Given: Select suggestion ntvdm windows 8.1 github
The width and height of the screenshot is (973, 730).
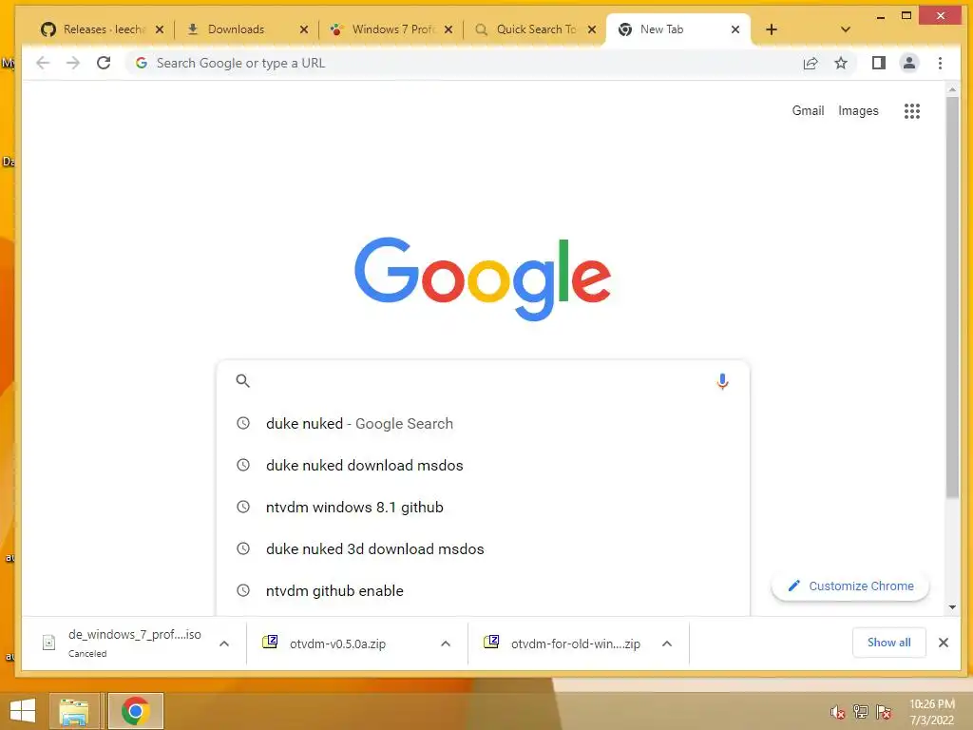Looking at the screenshot, I should click(483, 508).
